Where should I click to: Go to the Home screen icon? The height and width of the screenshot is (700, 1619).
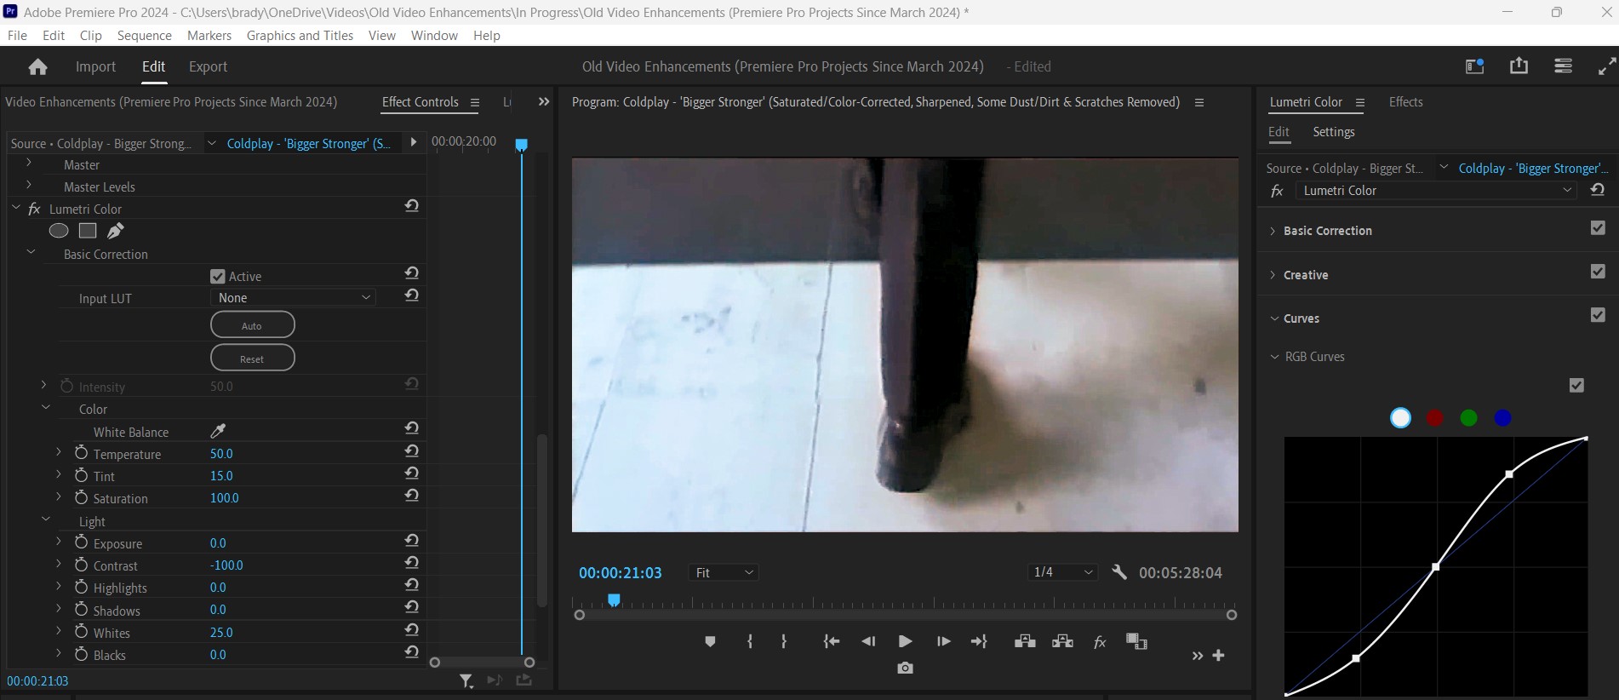(x=37, y=66)
